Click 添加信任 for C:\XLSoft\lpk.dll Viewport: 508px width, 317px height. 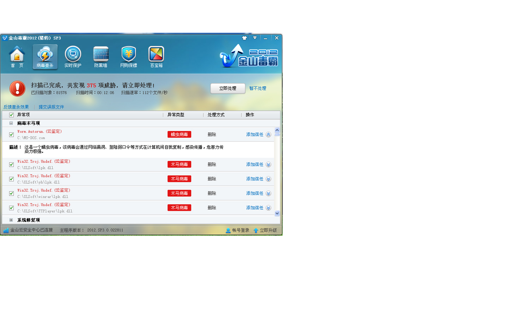pyautogui.click(x=255, y=165)
